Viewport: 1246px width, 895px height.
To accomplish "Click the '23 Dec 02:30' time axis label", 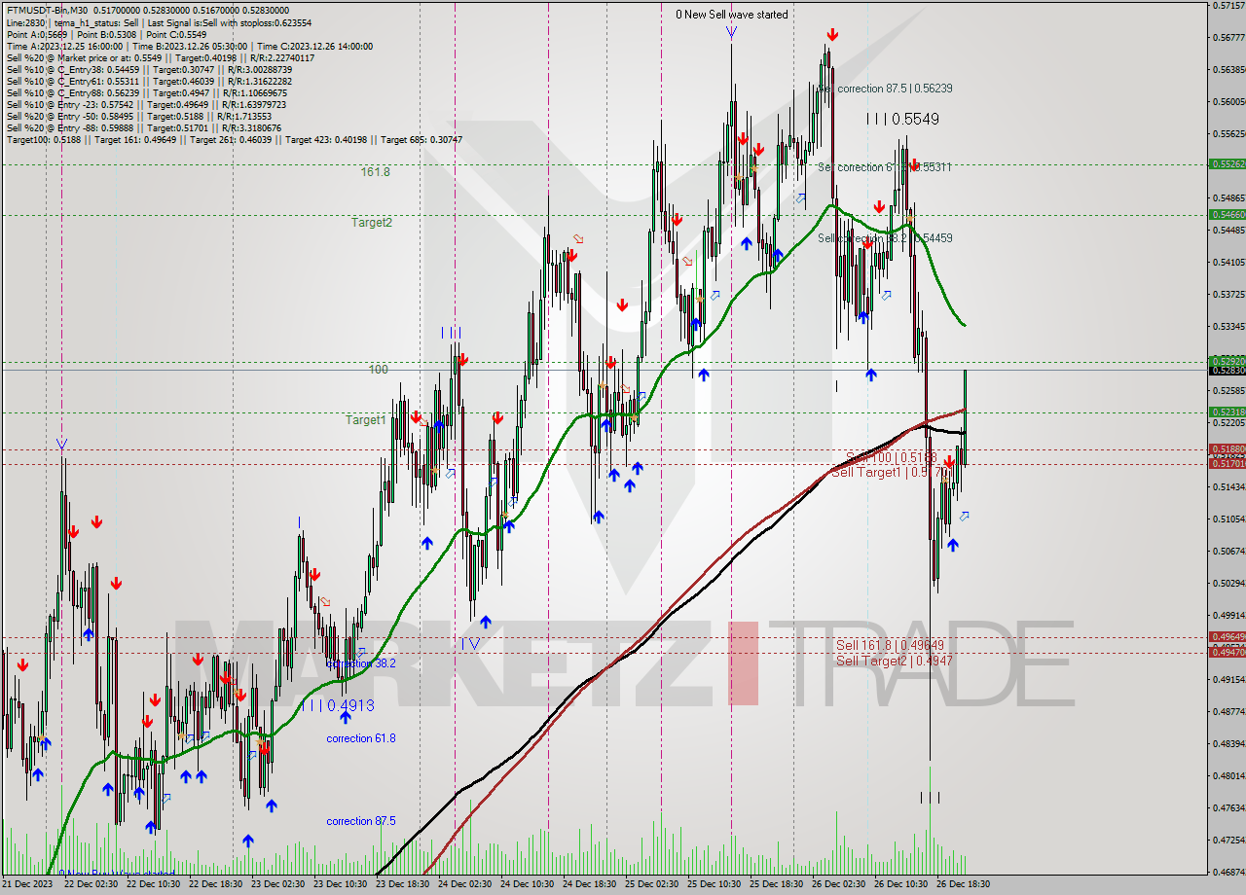I will [x=277, y=884].
